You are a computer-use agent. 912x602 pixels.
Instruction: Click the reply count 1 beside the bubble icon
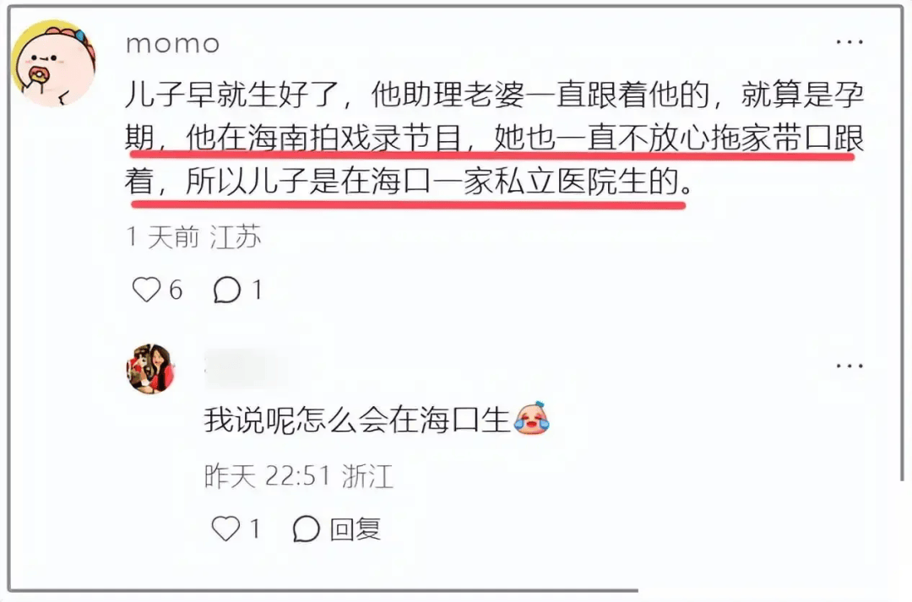point(257,290)
